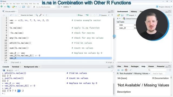Go to previous section up arrow

[91, 15]
